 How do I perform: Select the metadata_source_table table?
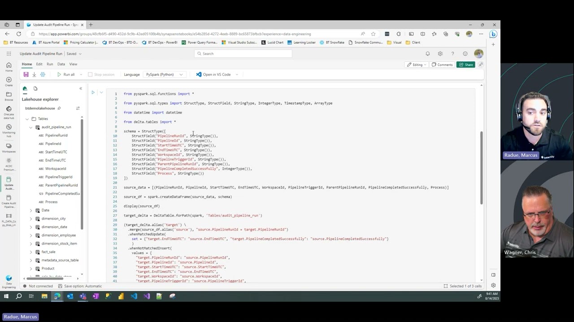pyautogui.click(x=60, y=260)
